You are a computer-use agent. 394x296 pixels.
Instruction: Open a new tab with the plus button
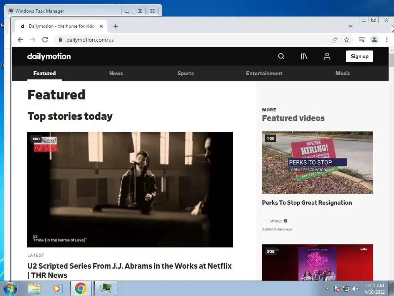[115, 26]
